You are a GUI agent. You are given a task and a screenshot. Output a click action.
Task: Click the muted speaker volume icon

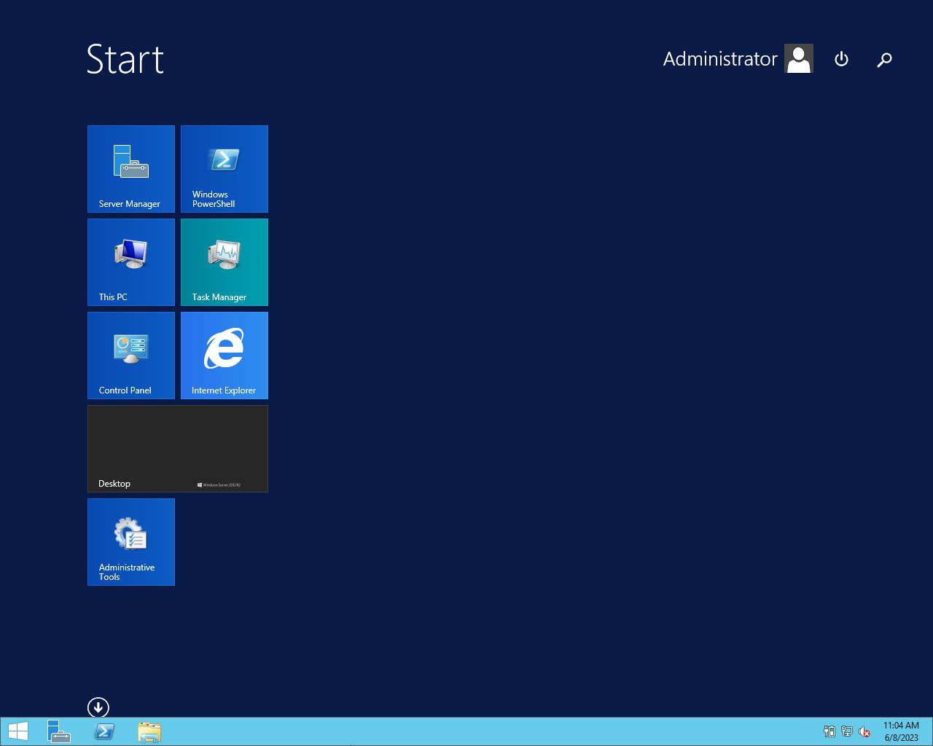pos(864,731)
